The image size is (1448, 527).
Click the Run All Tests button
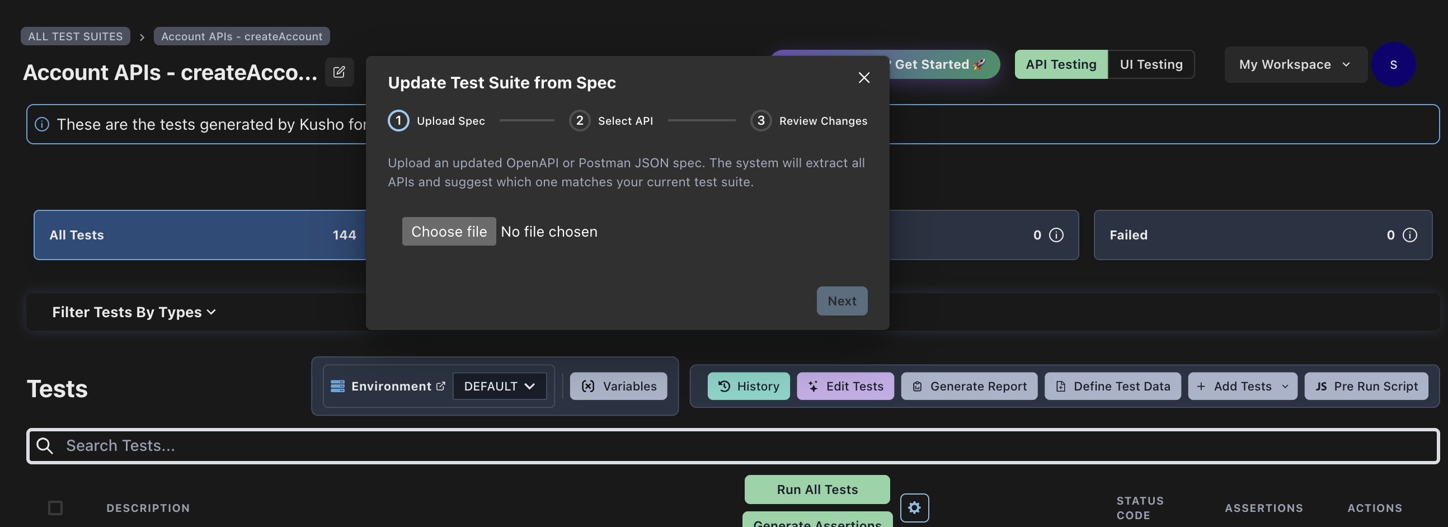click(x=817, y=489)
